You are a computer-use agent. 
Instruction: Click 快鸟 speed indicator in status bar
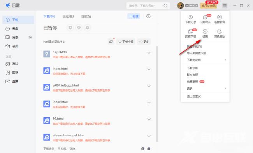tap(62, 148)
